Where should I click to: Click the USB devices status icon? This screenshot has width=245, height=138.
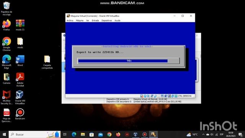155,96
